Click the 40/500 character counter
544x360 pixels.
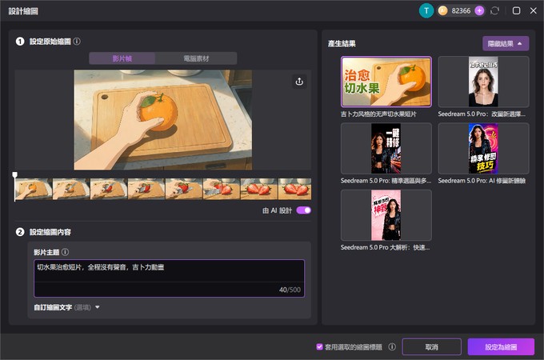[x=290, y=290]
